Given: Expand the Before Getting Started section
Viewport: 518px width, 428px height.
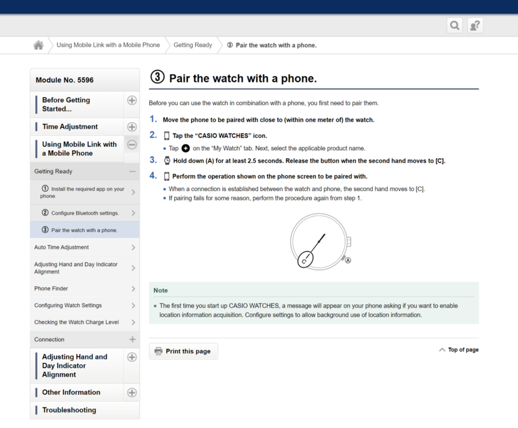Looking at the screenshot, I should click(x=132, y=100).
